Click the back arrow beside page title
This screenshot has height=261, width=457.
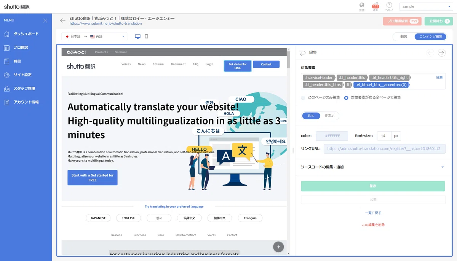63,21
